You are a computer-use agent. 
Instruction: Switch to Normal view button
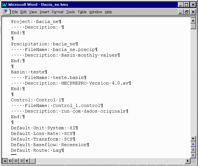(5, 161)
